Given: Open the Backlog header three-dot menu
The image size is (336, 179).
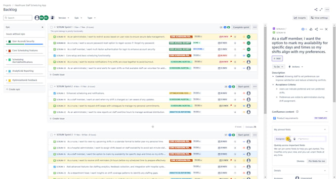Looking at the screenshot, I should point(327,9).
